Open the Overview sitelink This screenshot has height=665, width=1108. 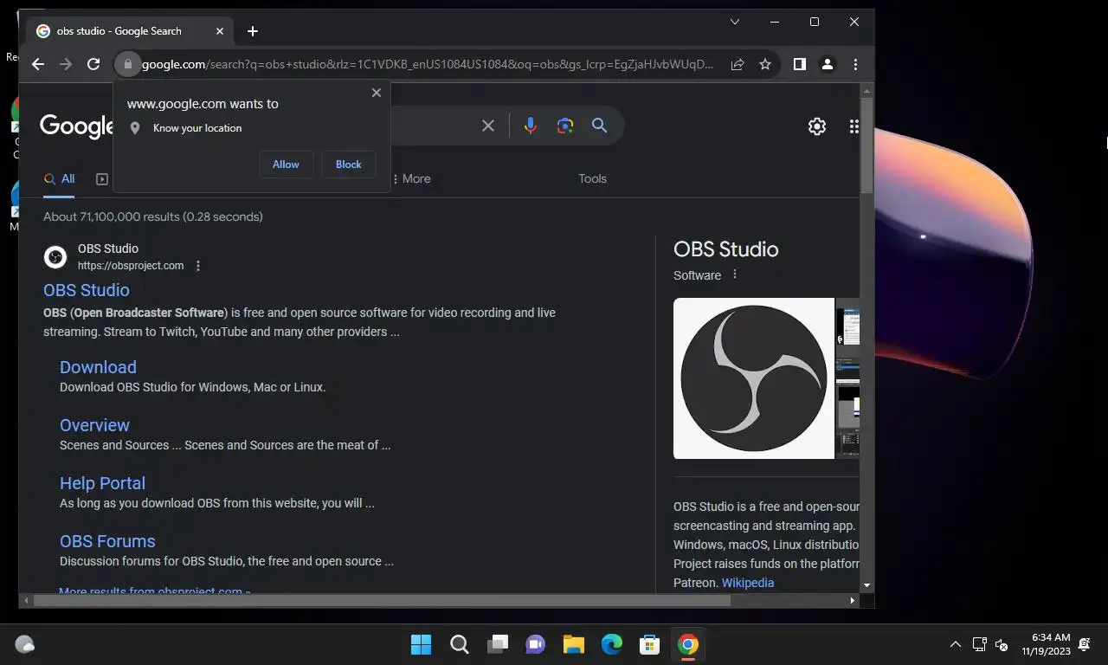94,425
